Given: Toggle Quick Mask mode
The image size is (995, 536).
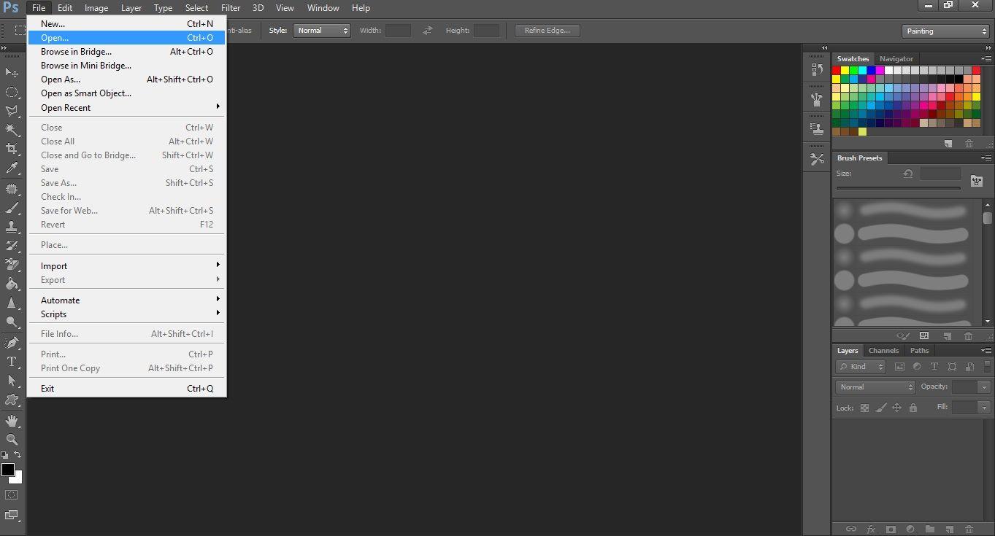Looking at the screenshot, I should pyautogui.click(x=12, y=494).
